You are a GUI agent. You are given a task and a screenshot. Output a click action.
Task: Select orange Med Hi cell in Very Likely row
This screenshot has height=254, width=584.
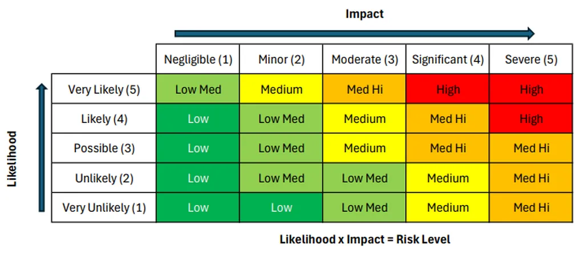pyautogui.click(x=364, y=89)
